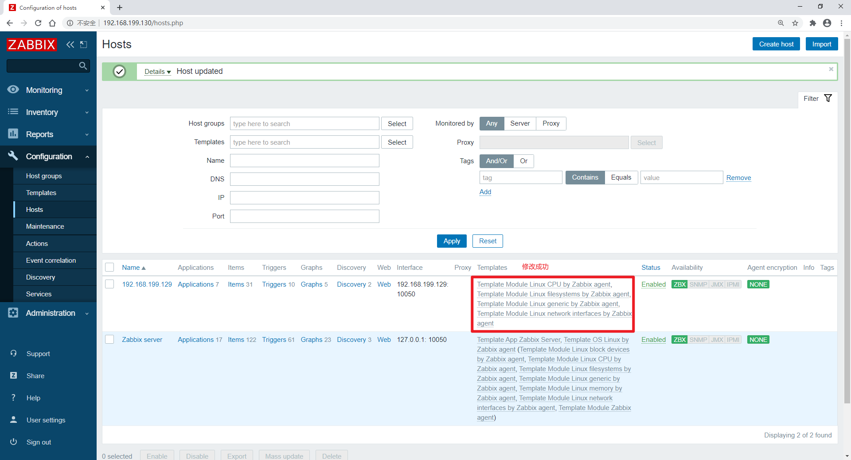Click the Zabbix logo

[x=31, y=44]
